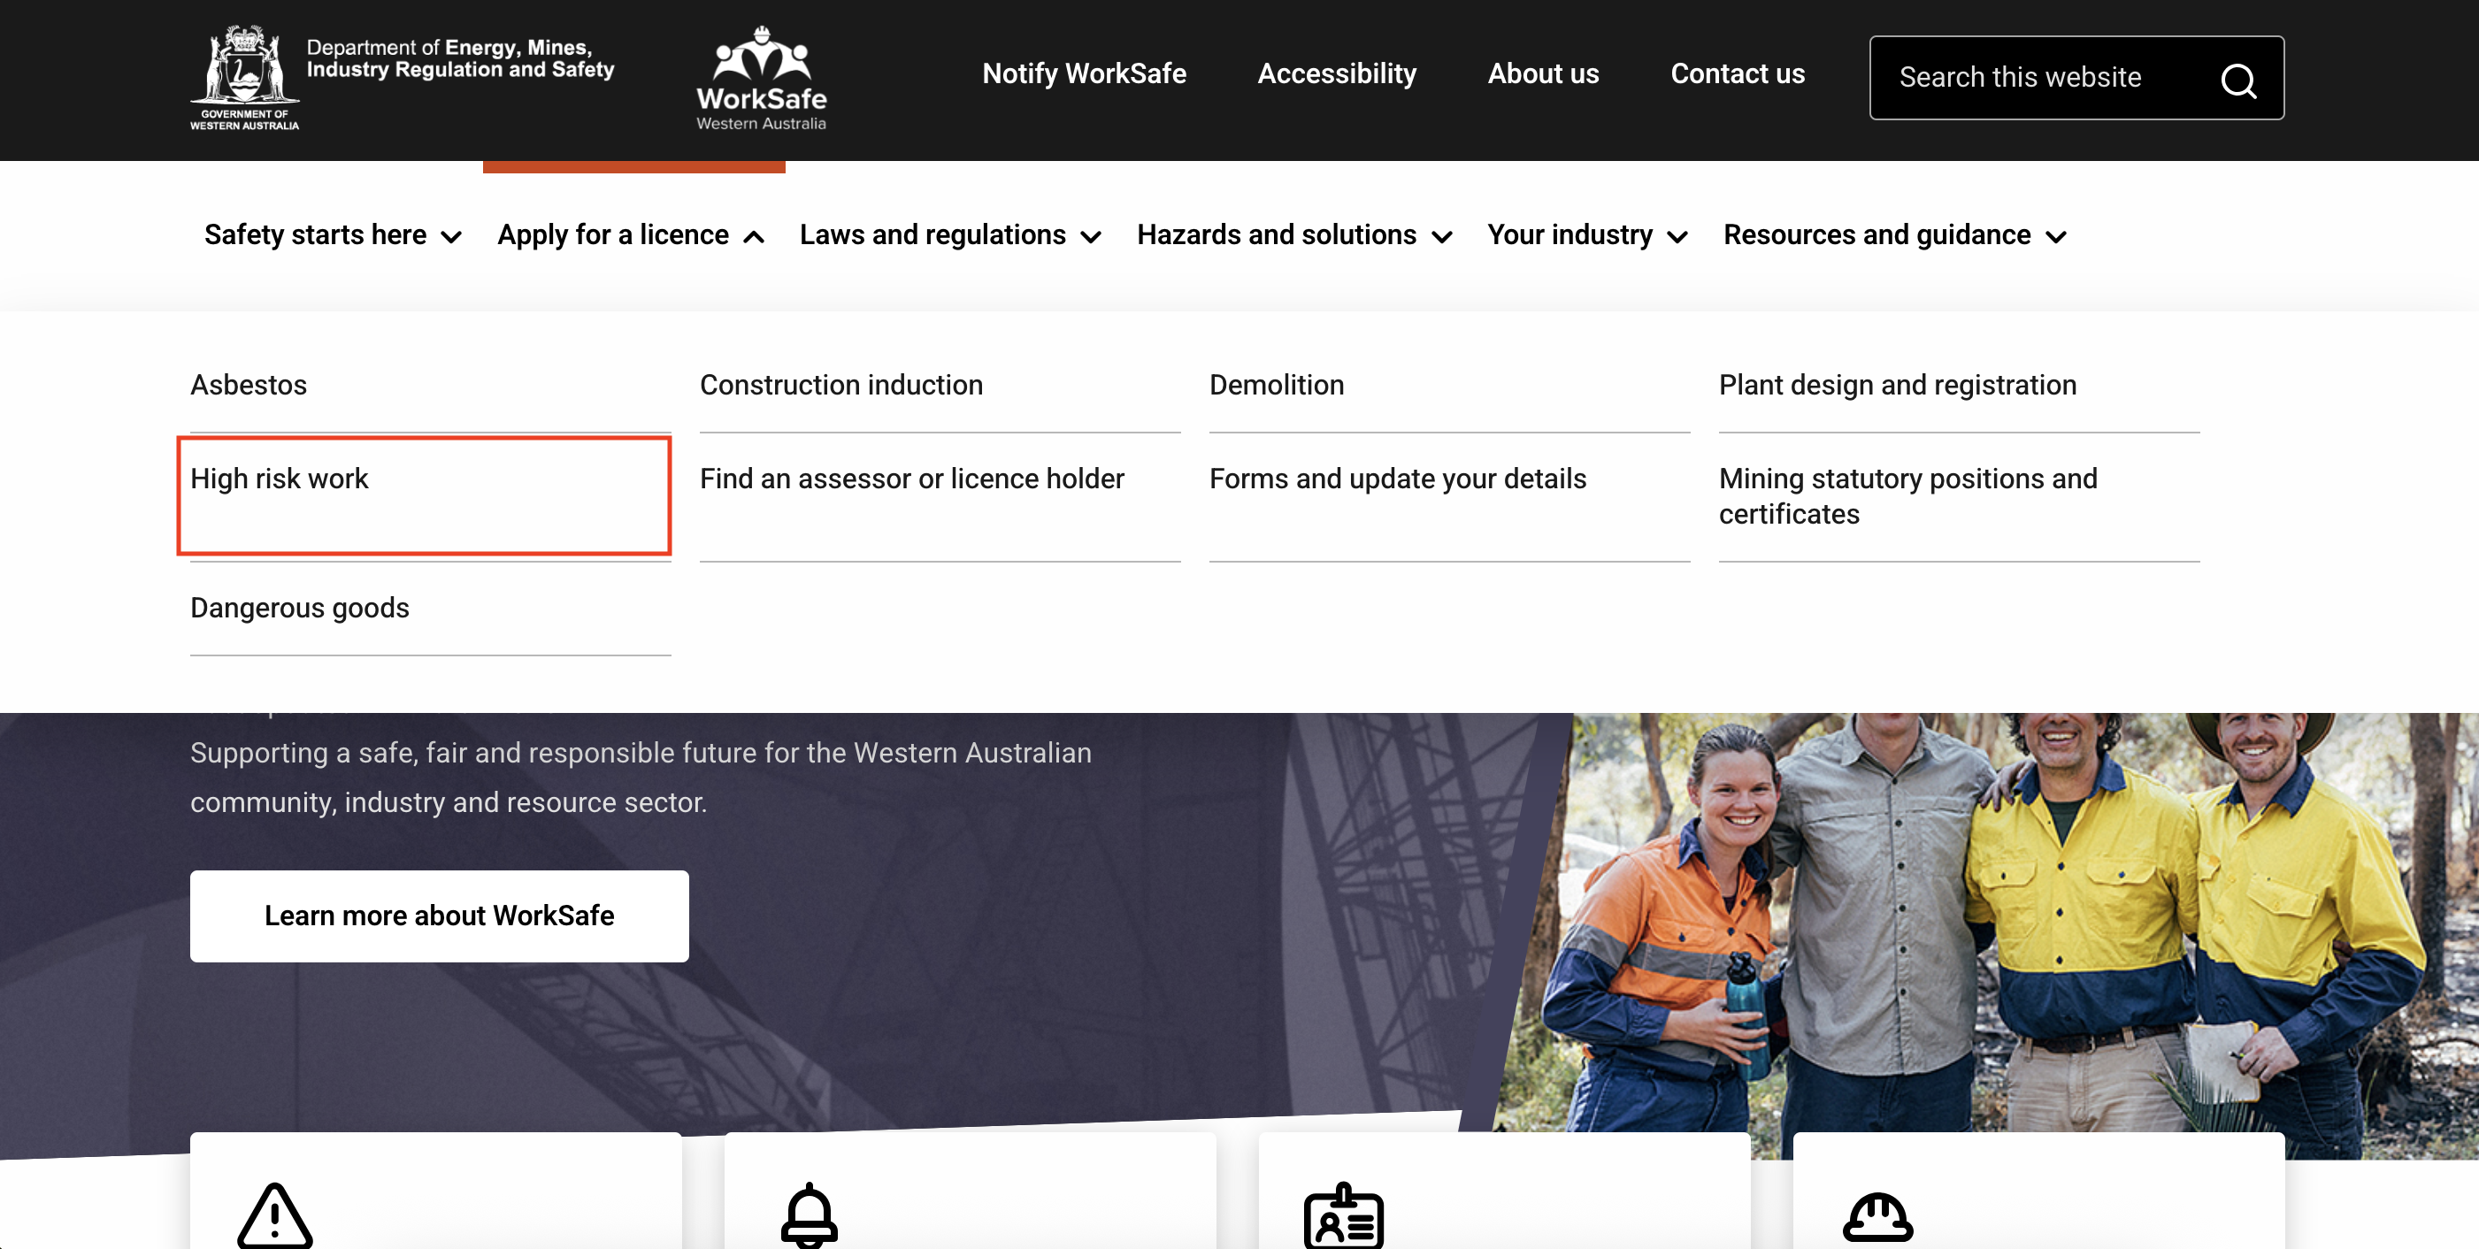
Task: Collapse the Apply for a licence menu
Action: tap(630, 234)
